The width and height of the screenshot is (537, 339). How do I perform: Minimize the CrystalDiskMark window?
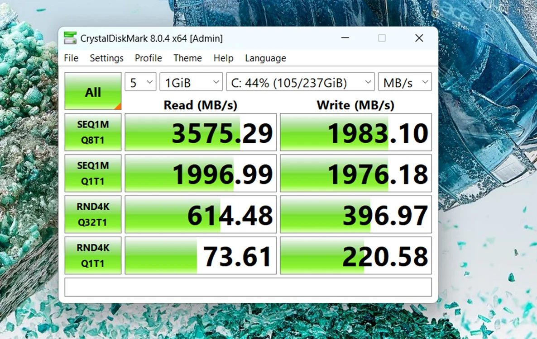coord(345,38)
